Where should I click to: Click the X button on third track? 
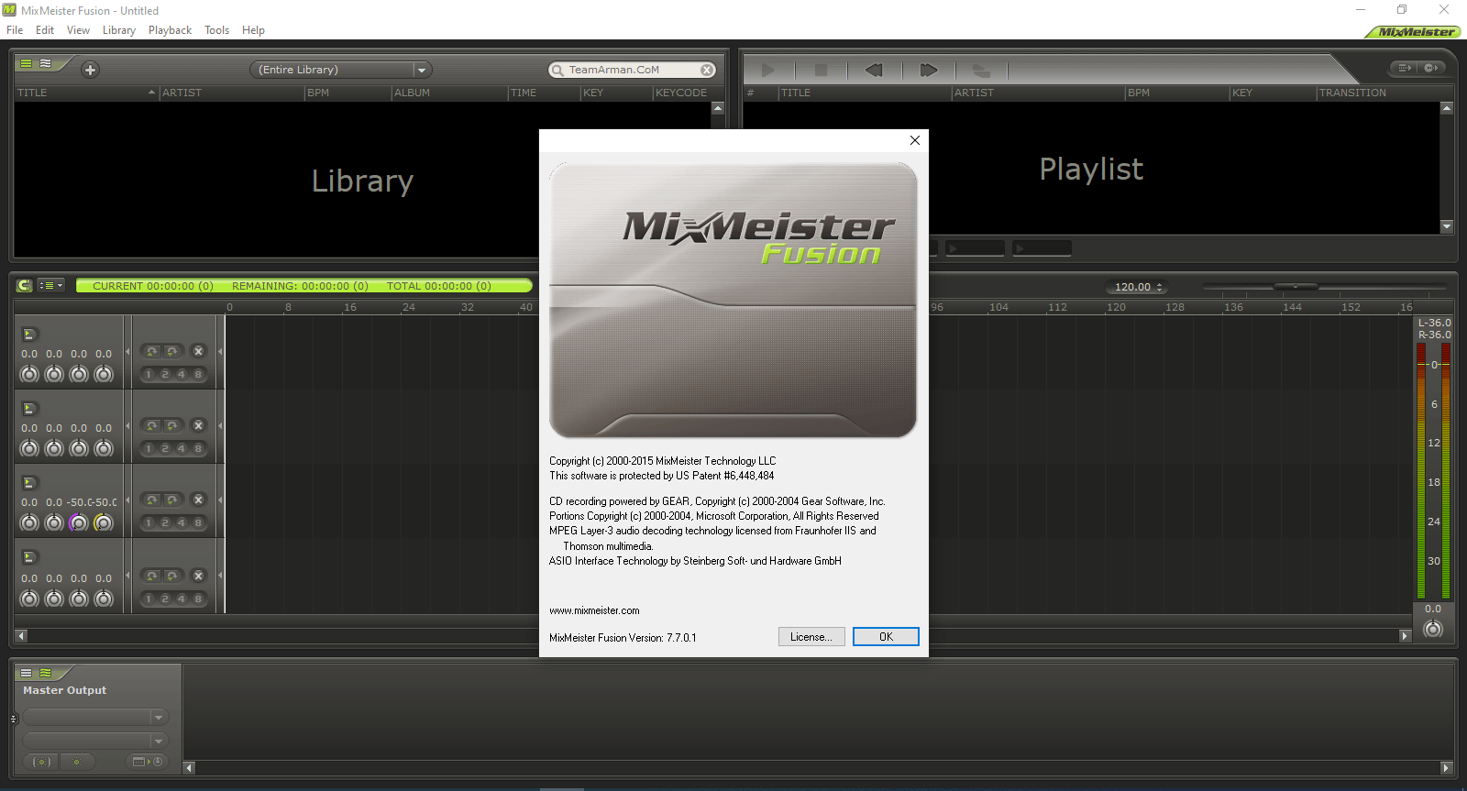(x=198, y=500)
